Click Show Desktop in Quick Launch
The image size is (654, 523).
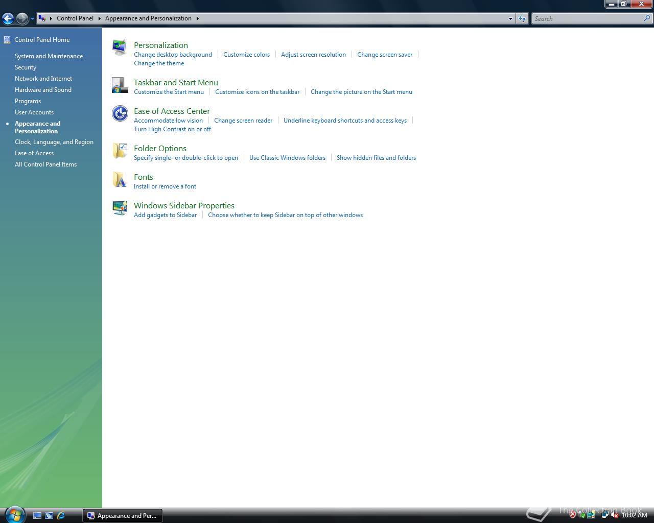pos(37,516)
